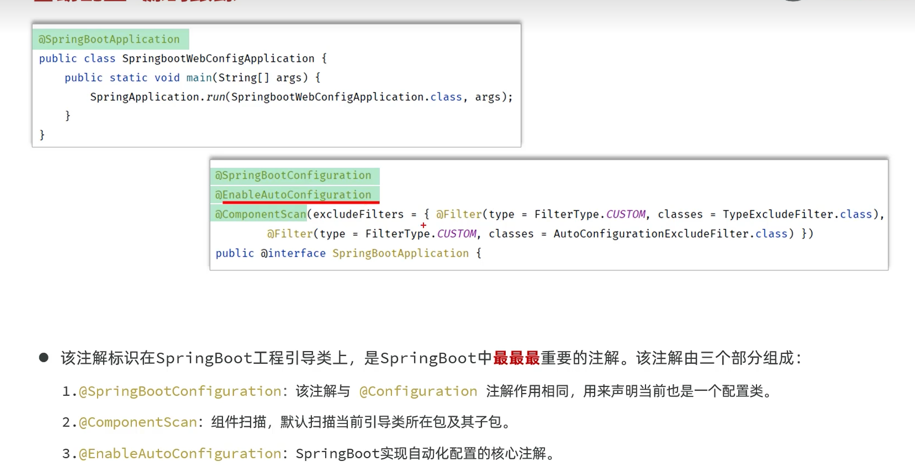
Task: Select the SpringbootWebConfigApplication class name text
Action: pos(218,58)
